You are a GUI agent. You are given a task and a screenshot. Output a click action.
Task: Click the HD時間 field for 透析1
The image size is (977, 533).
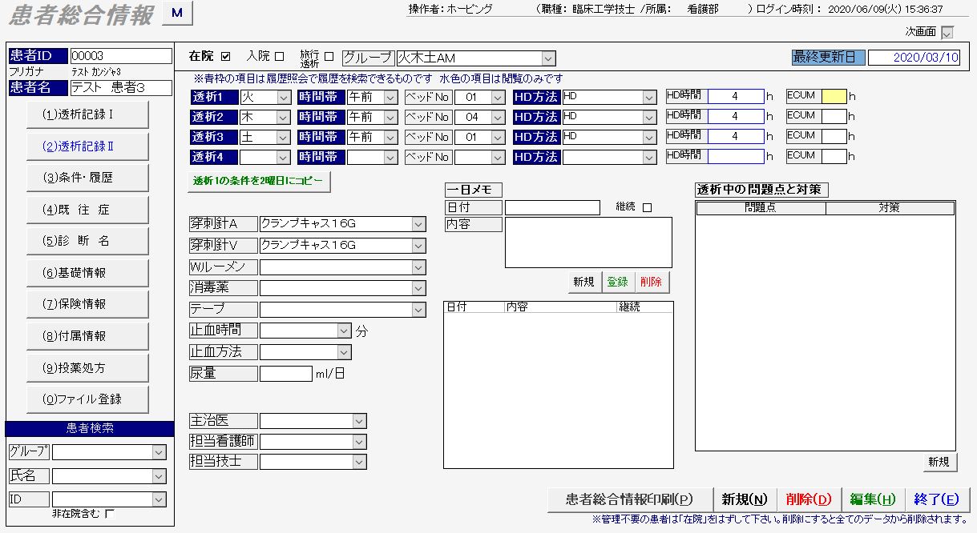coord(736,96)
